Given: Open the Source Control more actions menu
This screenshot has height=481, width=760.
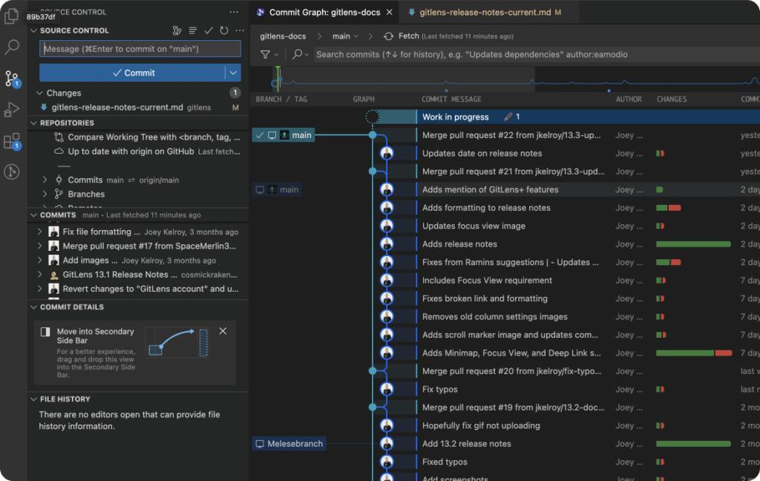Looking at the screenshot, I should click(239, 30).
